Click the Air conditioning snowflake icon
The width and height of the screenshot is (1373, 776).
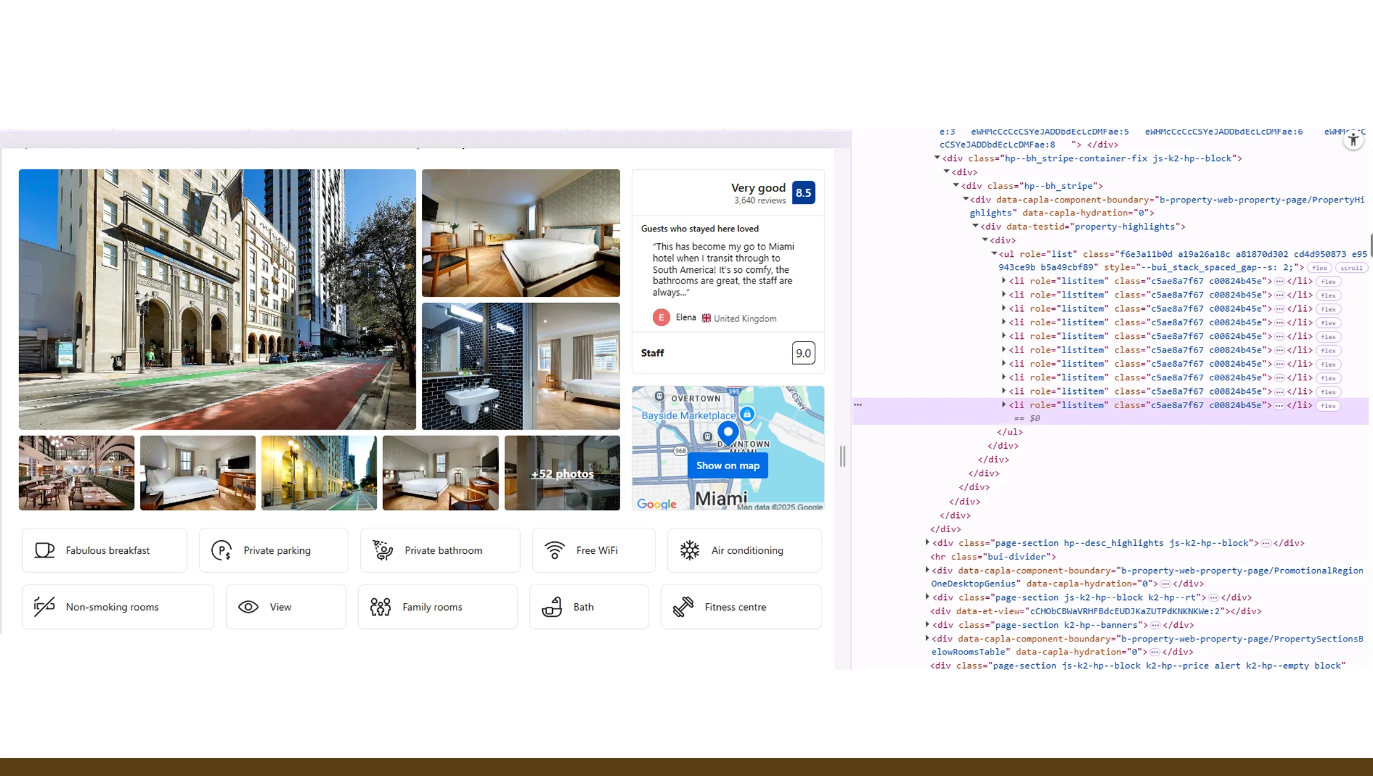point(689,550)
